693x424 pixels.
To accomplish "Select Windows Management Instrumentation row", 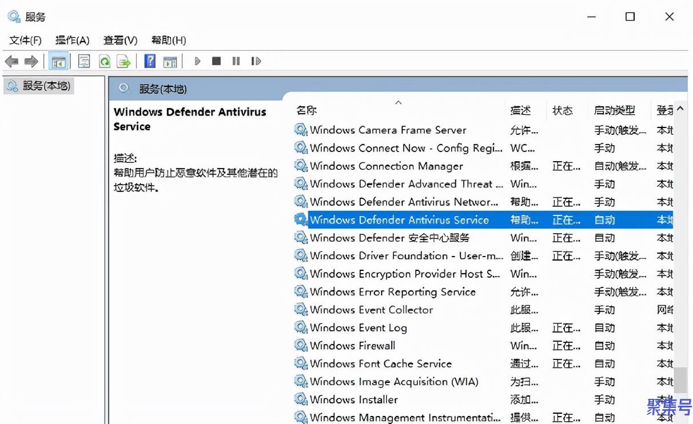I will tap(483, 417).
